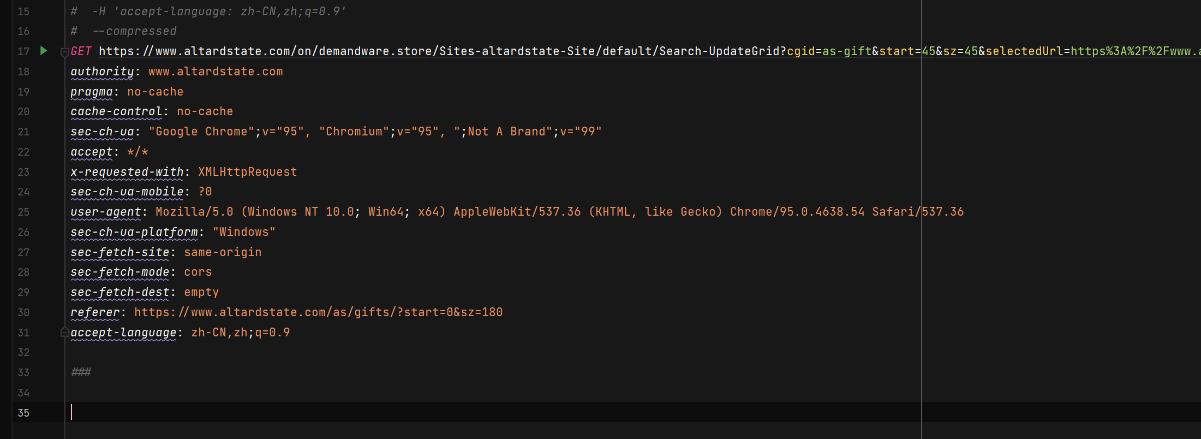Click the XMLHttpRequest header value
This screenshot has width=1201, height=439.
[x=248, y=172]
